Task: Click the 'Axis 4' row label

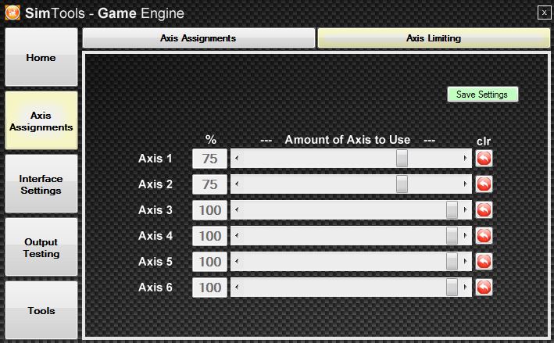Action: click(x=155, y=236)
